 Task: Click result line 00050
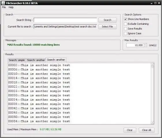39,117
